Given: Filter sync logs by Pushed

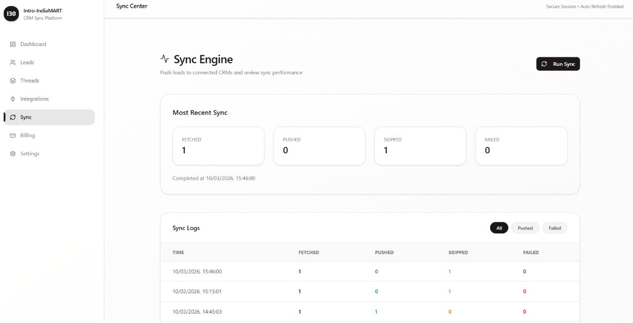Looking at the screenshot, I should click(x=525, y=228).
